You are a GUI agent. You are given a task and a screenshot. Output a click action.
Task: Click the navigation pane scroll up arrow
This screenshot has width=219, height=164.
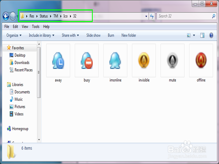(39, 44)
